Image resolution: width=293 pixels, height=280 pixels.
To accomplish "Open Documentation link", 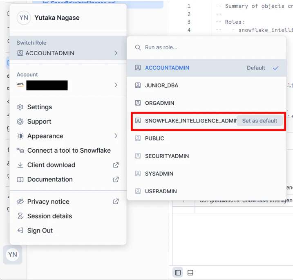I will [68, 179].
